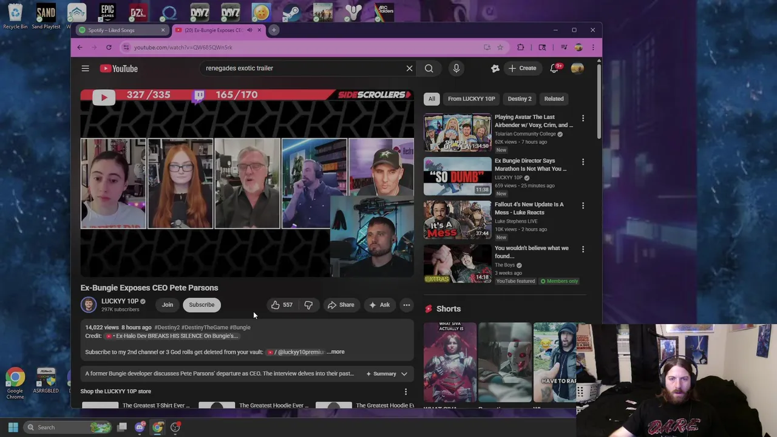This screenshot has width=777, height=437.
Task: Open the YouTube guide hamburger menu
Action: 86,69
